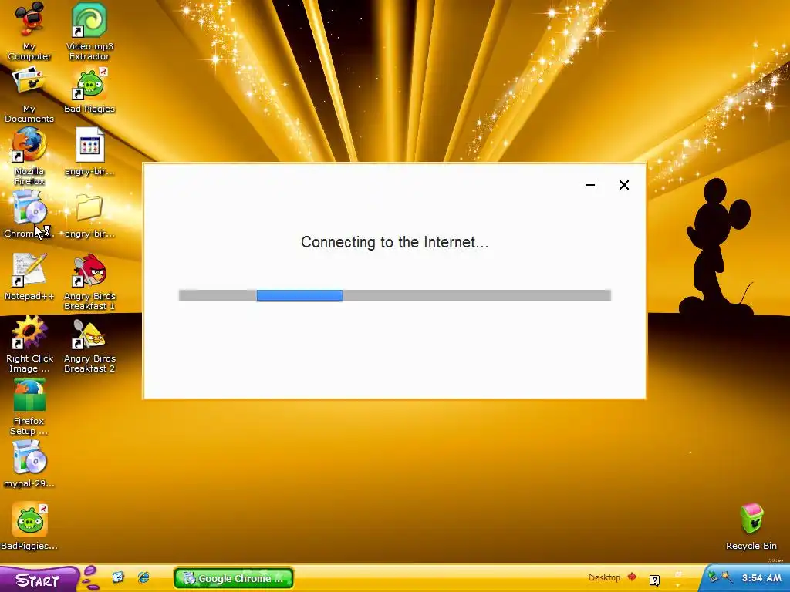The height and width of the screenshot is (592, 790).
Task: Launch Internet Explorer from quick launch
Action: [x=143, y=577]
